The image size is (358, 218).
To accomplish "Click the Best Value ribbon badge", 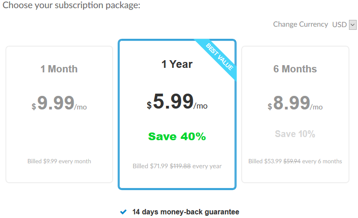I will tap(219, 57).
